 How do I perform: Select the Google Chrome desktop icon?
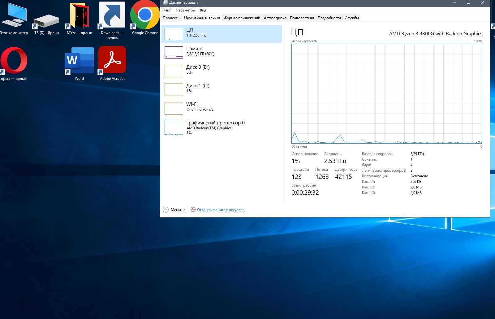[145, 18]
